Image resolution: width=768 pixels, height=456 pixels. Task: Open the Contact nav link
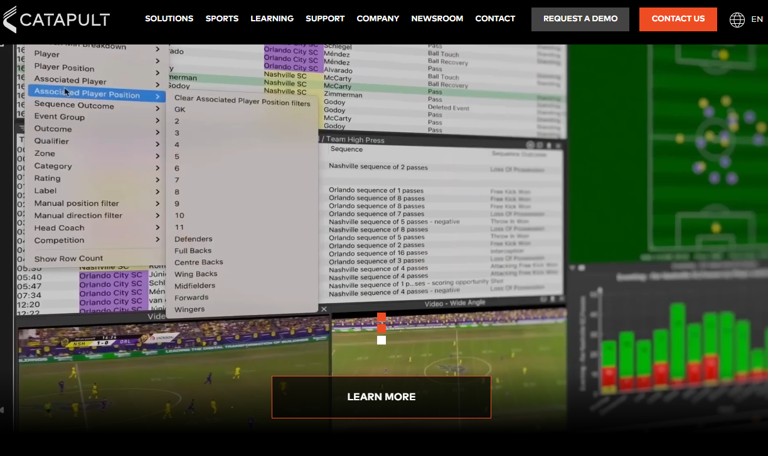(495, 19)
